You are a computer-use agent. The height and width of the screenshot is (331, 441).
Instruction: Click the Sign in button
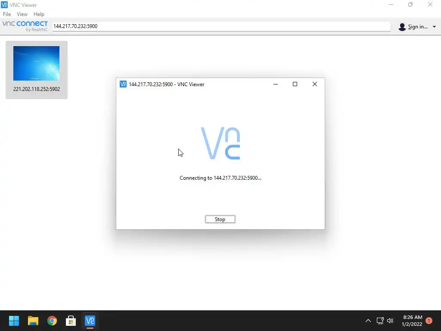pos(418,27)
